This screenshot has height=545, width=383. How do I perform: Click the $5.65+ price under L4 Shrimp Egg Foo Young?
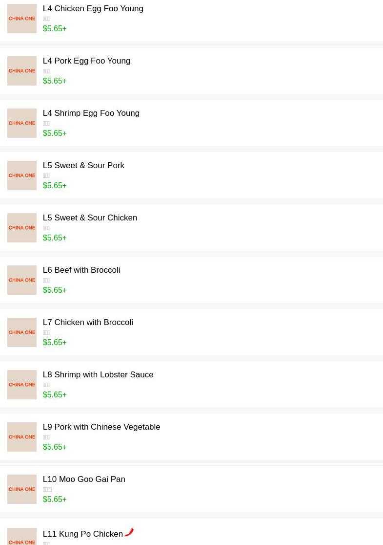pos(55,133)
